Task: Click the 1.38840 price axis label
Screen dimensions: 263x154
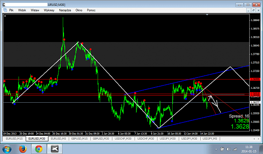Action: 255,20
